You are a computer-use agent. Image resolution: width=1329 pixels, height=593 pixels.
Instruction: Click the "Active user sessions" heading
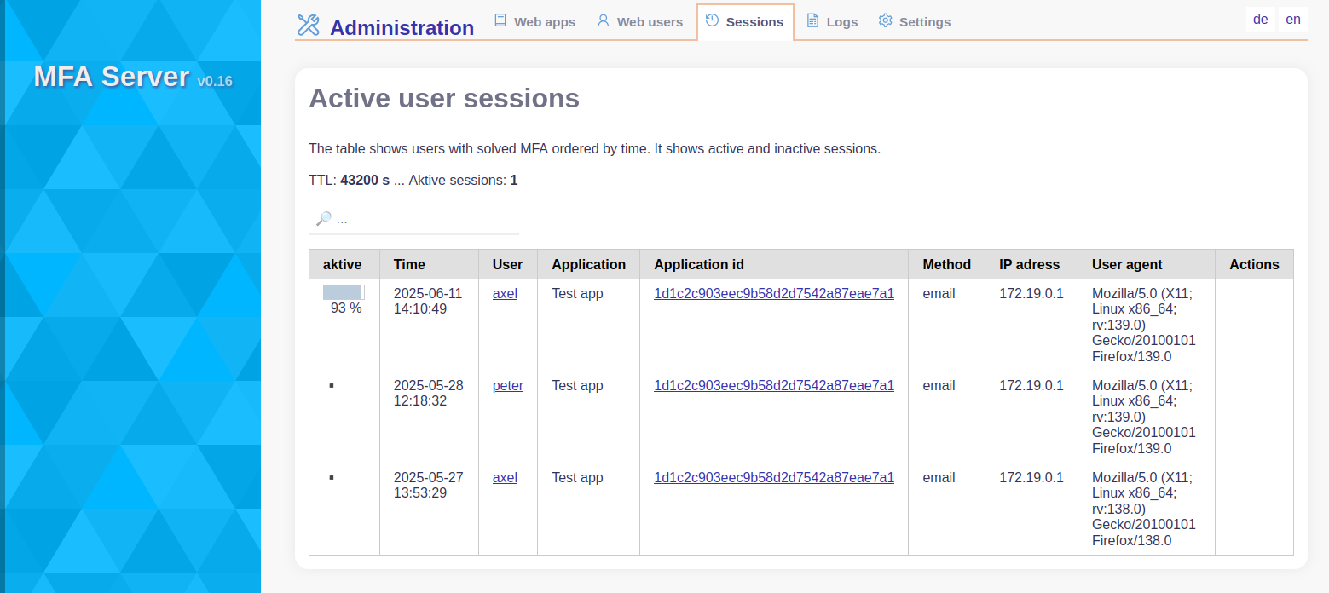[444, 99]
